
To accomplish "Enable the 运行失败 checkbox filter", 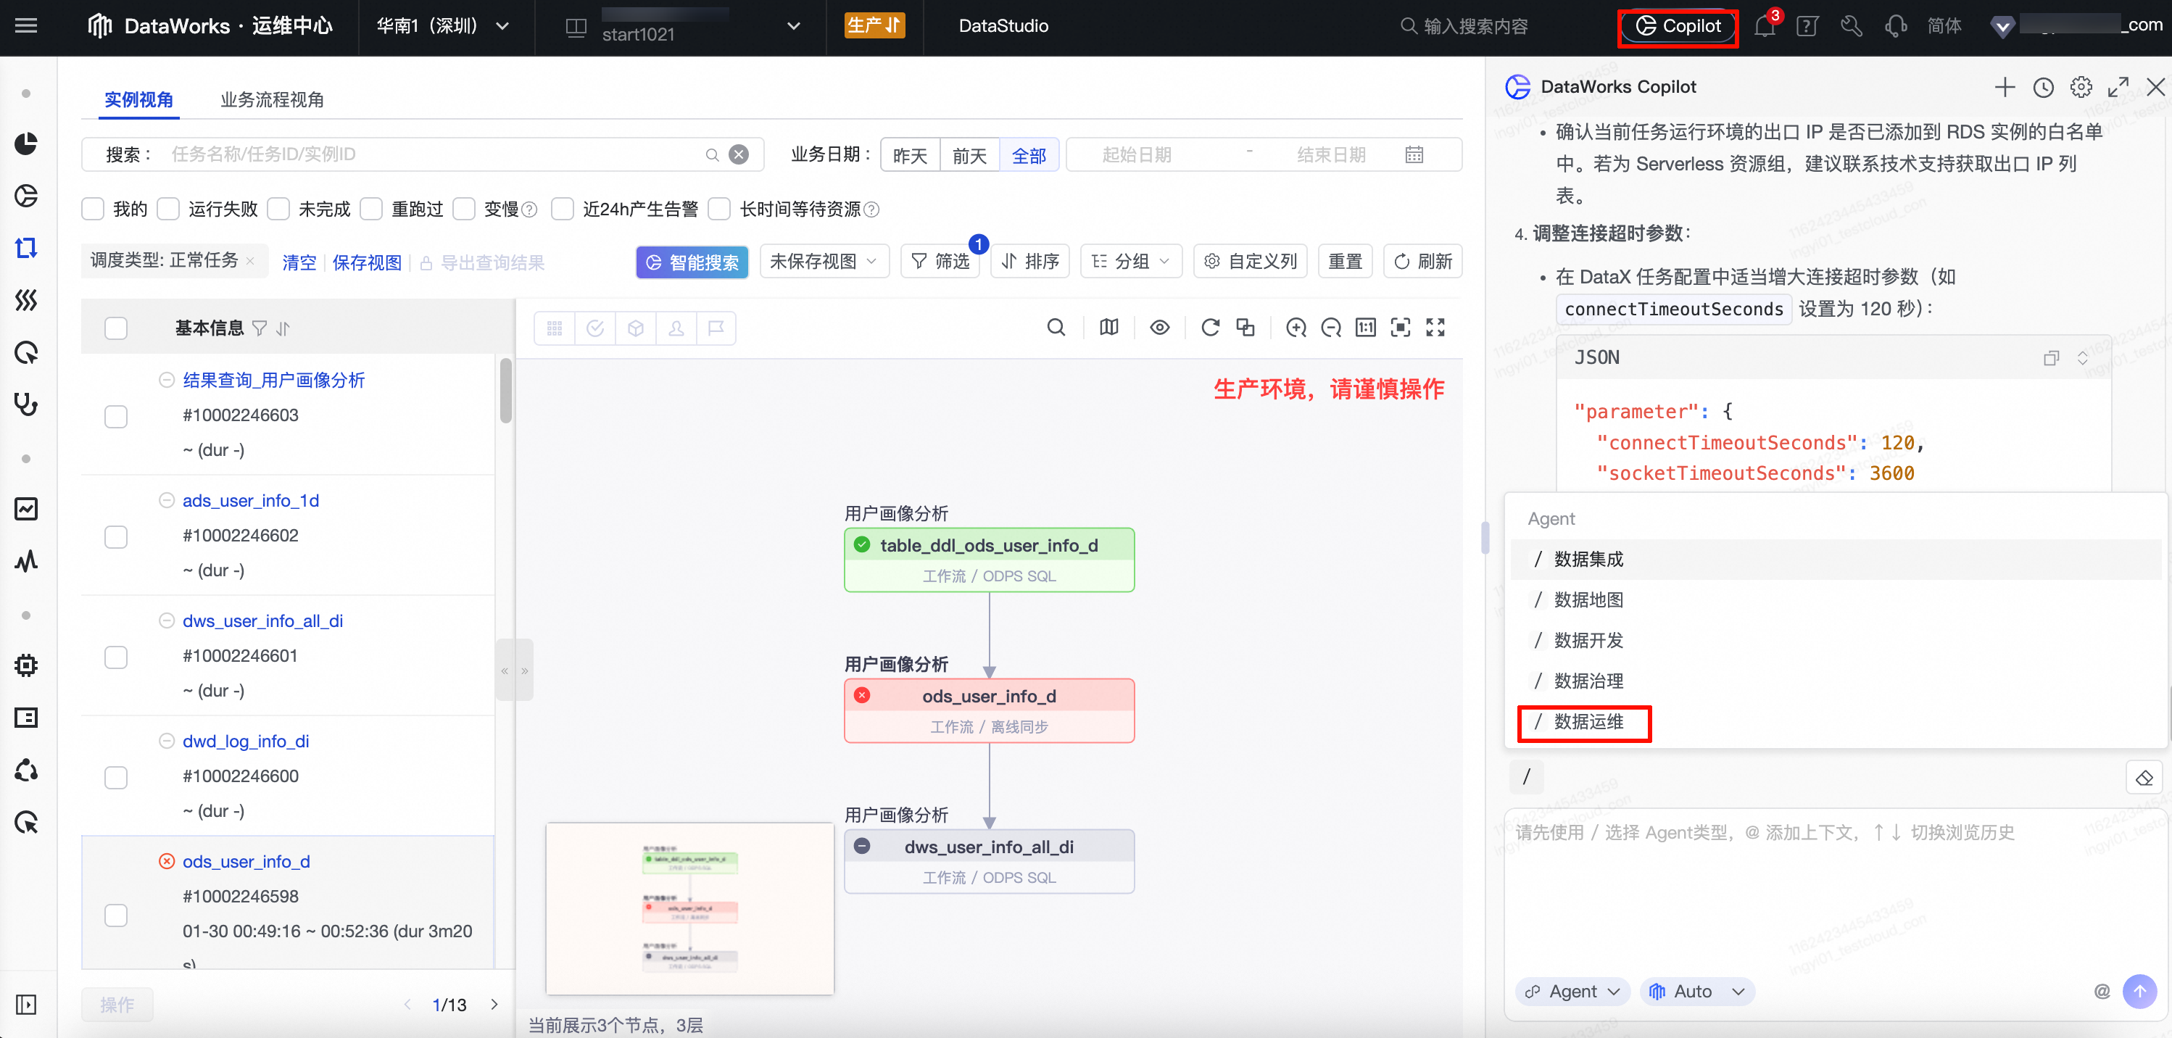I will tap(170, 209).
